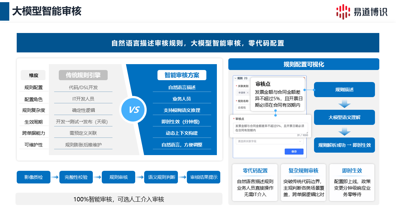Click the 零代码配置 card
The width and height of the screenshot is (396, 222).
point(255,183)
